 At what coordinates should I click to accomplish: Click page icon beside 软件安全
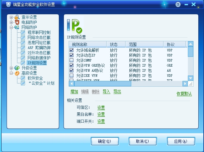(23, 78)
